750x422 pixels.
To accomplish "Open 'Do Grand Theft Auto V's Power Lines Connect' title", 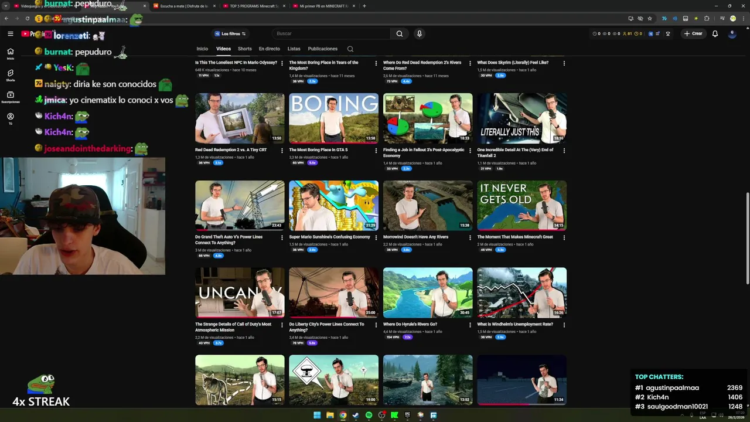I will [229, 240].
